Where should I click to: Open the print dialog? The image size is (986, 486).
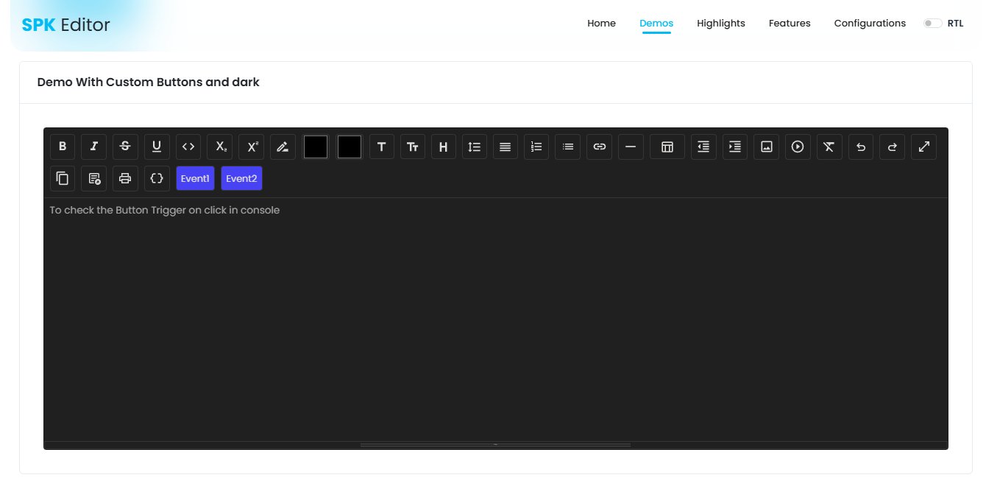click(x=125, y=177)
